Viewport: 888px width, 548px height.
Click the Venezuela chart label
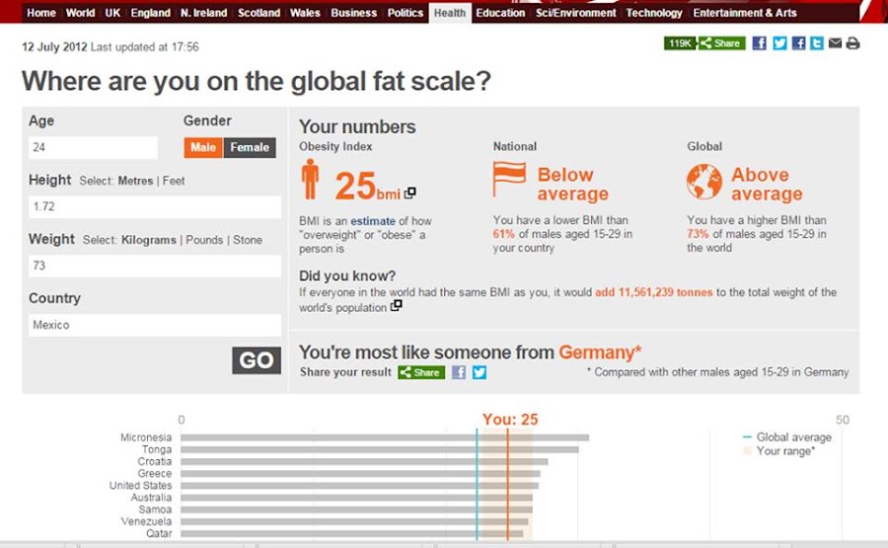tap(146, 521)
